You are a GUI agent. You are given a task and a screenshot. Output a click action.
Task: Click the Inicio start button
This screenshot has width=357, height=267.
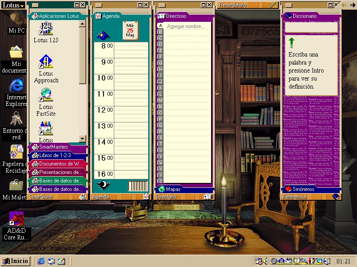click(16, 261)
